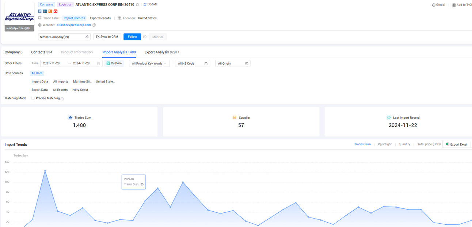Click the Update refresh icon
Image resolution: width=472 pixels, height=227 pixels.
(145, 4)
